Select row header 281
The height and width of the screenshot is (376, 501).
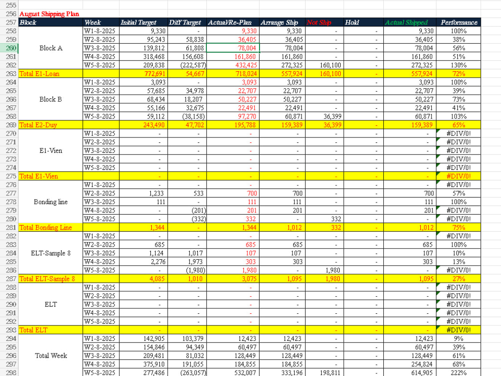[9, 227]
